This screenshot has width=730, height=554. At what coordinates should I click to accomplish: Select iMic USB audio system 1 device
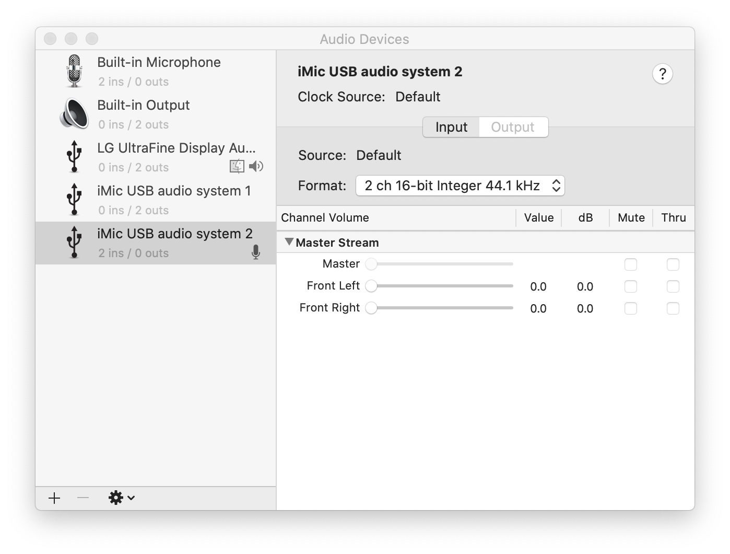(156, 200)
